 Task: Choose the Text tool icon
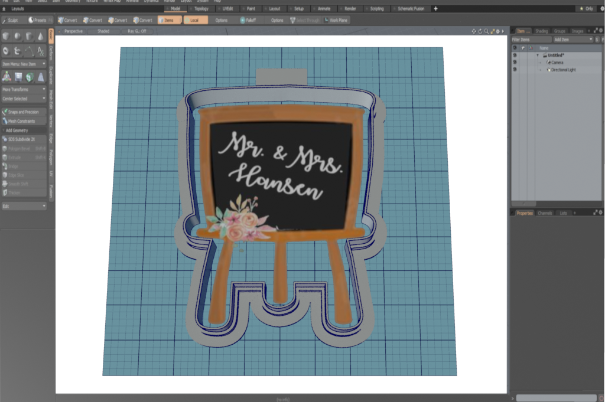pyautogui.click(x=40, y=51)
